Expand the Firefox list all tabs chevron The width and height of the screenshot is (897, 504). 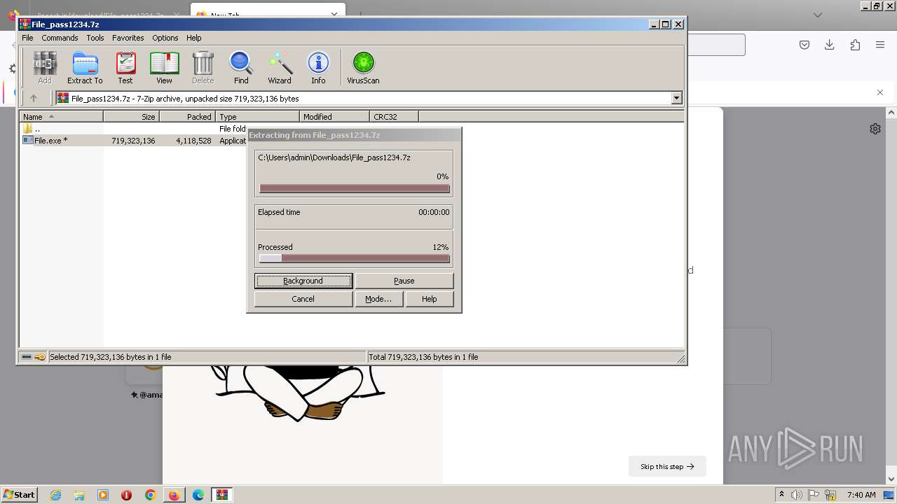pyautogui.click(x=817, y=15)
